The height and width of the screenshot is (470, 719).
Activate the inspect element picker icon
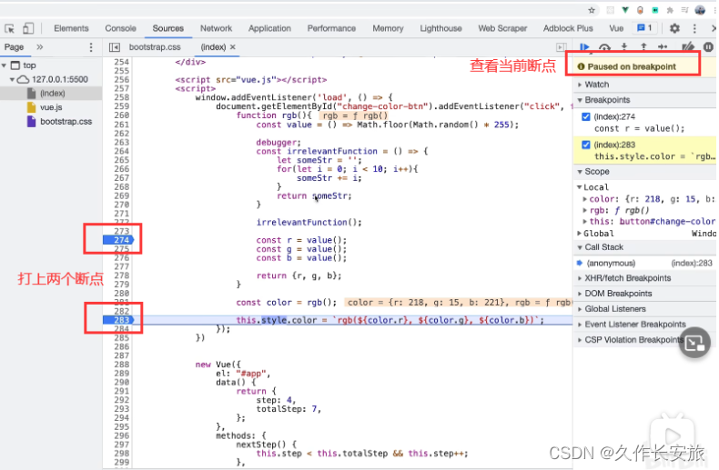[x=10, y=28]
